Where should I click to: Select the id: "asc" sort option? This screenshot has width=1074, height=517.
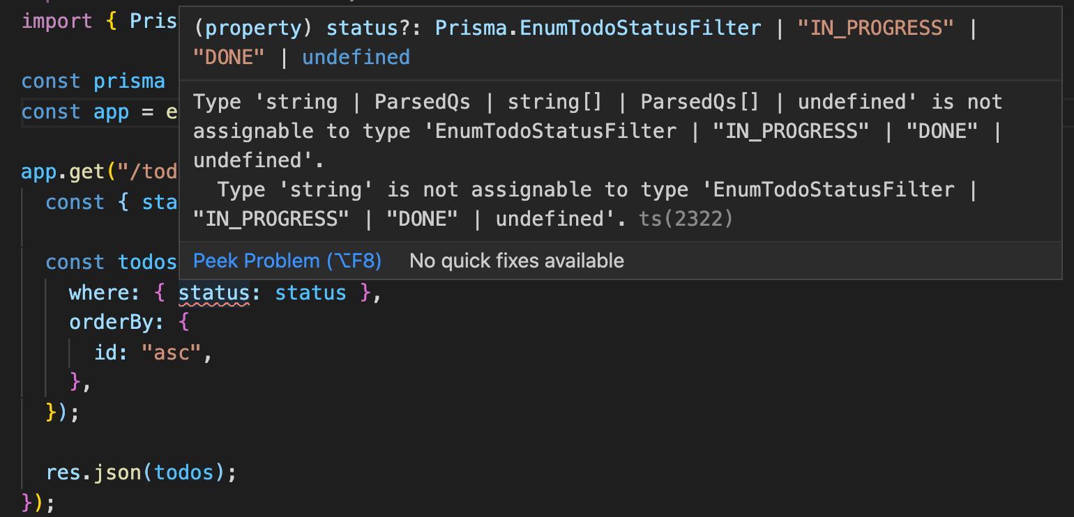tap(150, 352)
